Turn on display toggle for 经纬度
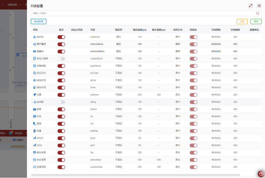The height and width of the screenshot is (178, 265). tap(61, 102)
